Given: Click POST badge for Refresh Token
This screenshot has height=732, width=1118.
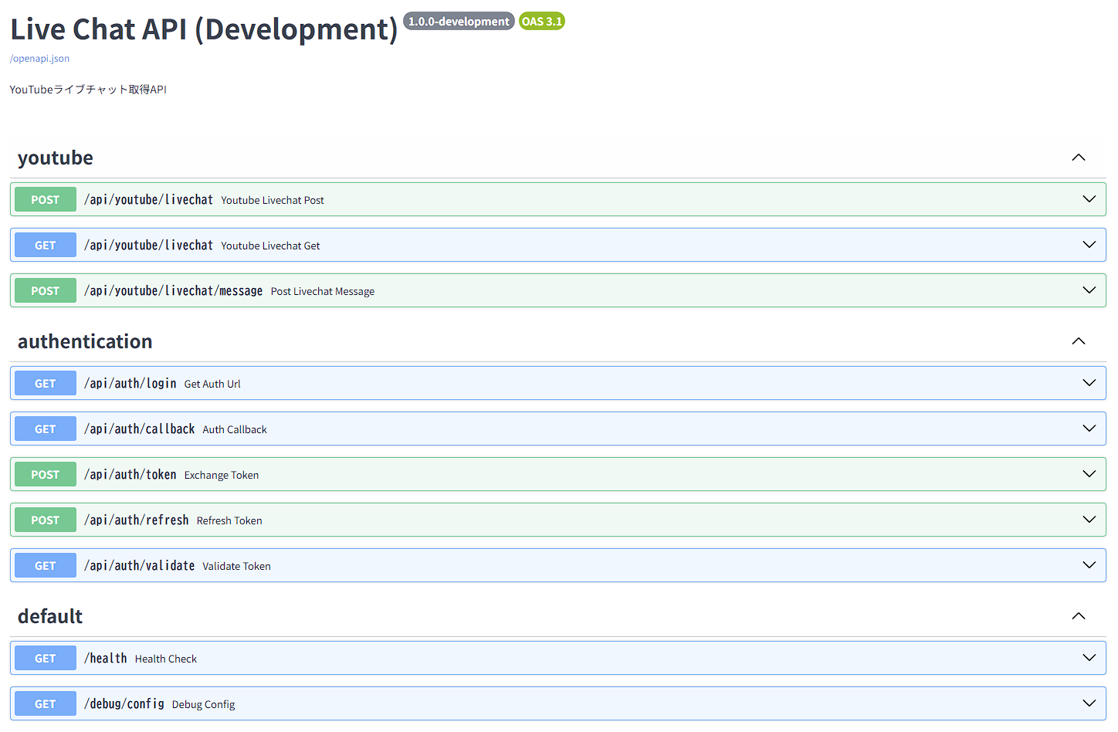Looking at the screenshot, I should point(46,520).
